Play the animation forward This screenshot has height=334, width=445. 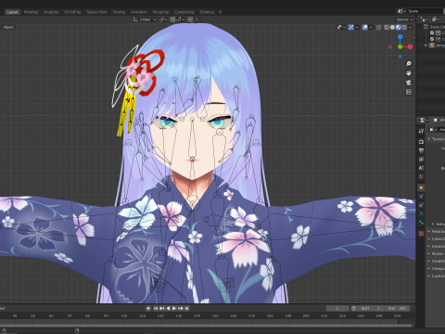(174, 308)
